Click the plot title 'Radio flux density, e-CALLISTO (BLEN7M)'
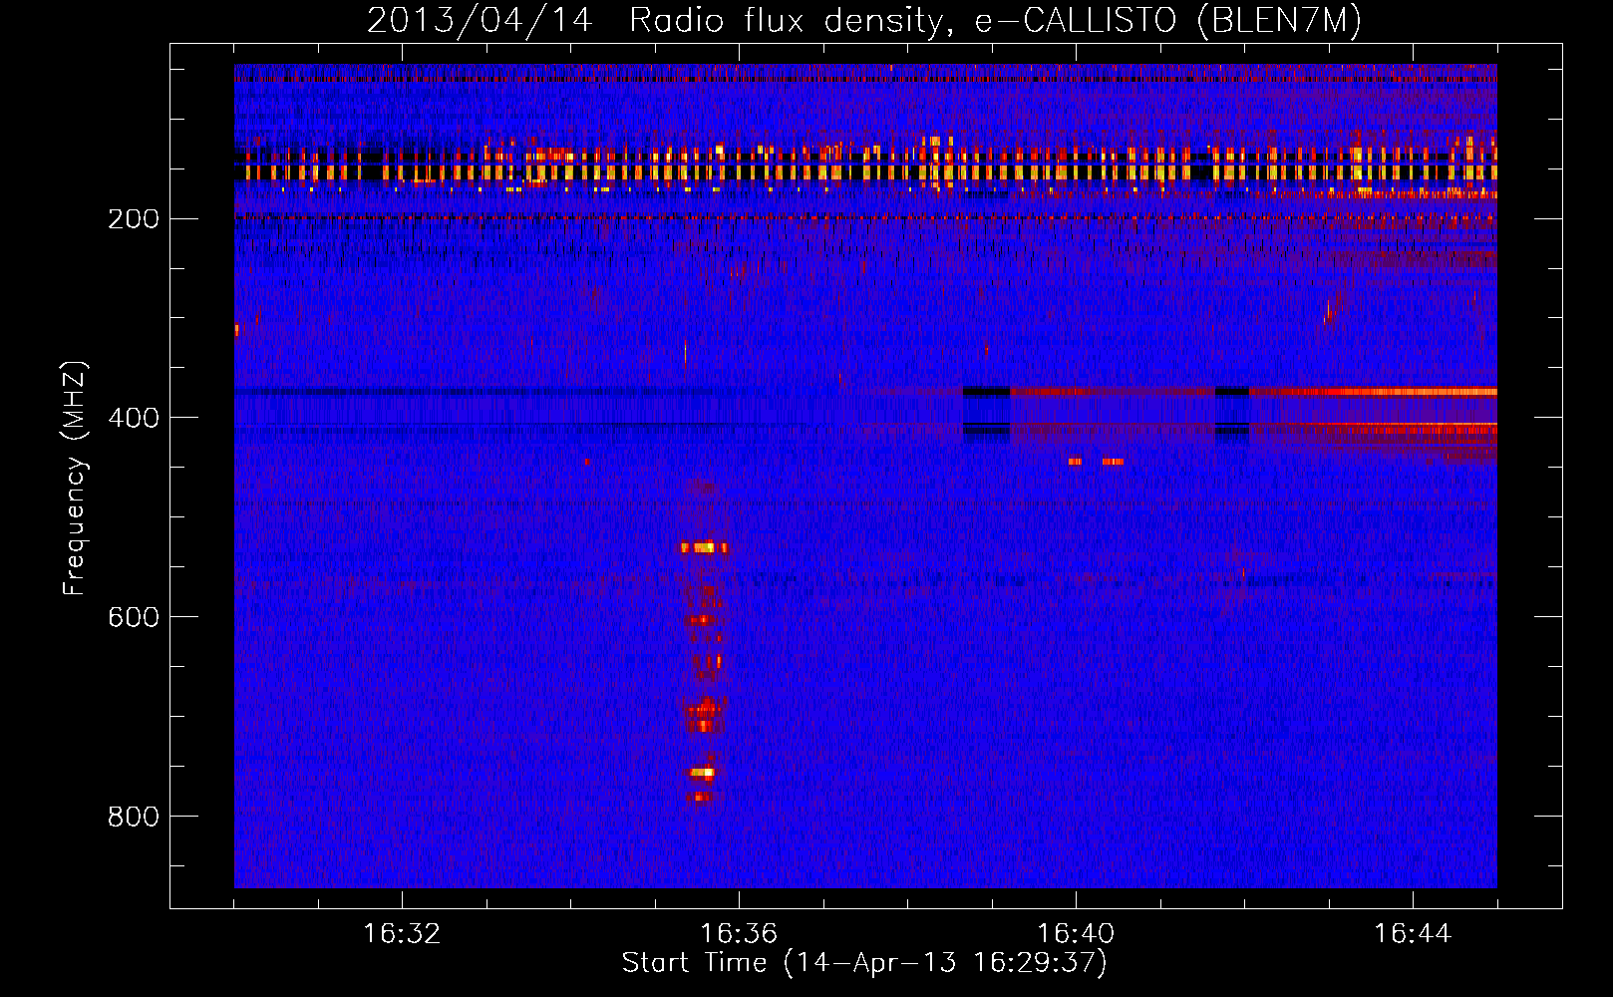 click(x=995, y=21)
